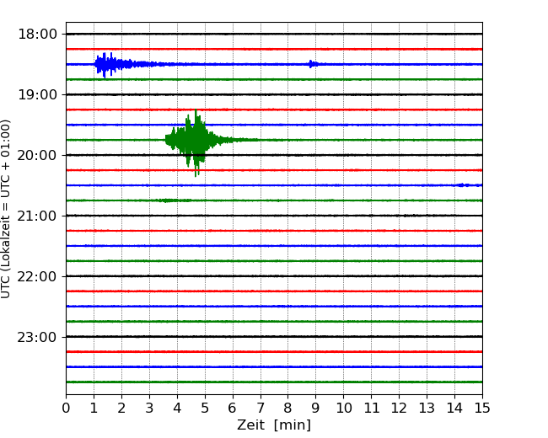Click the blue seismic event near minute 1
The image size is (548, 438).
112,65
